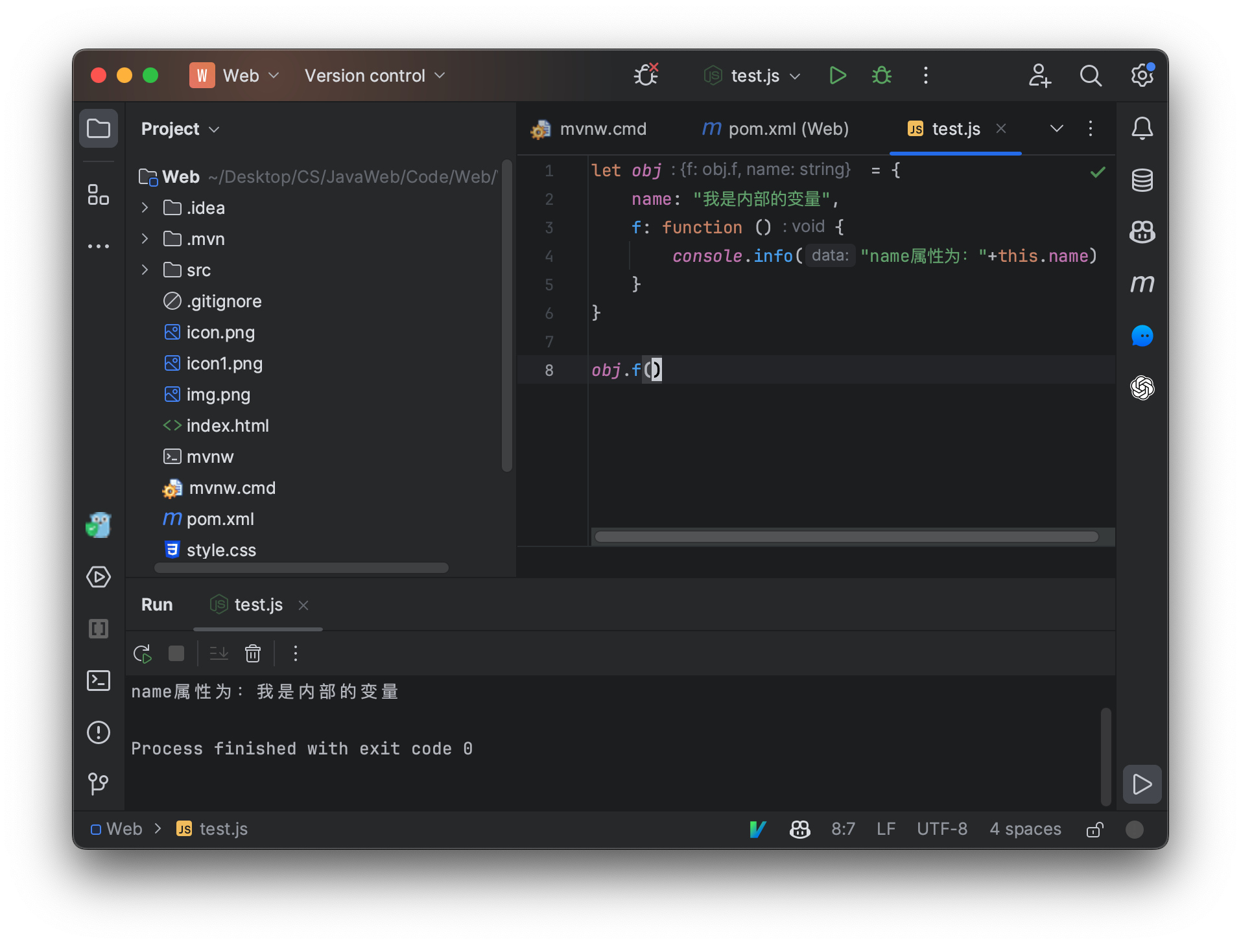Image resolution: width=1241 pixels, height=945 pixels.
Task: Open Run panel more options
Action: point(296,653)
